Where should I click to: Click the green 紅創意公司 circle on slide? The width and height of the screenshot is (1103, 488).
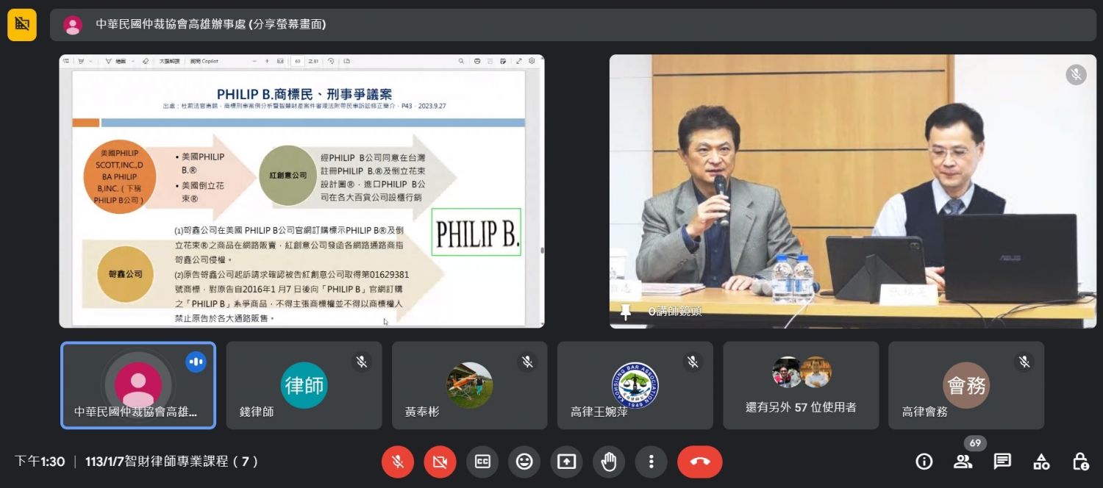[x=288, y=176]
